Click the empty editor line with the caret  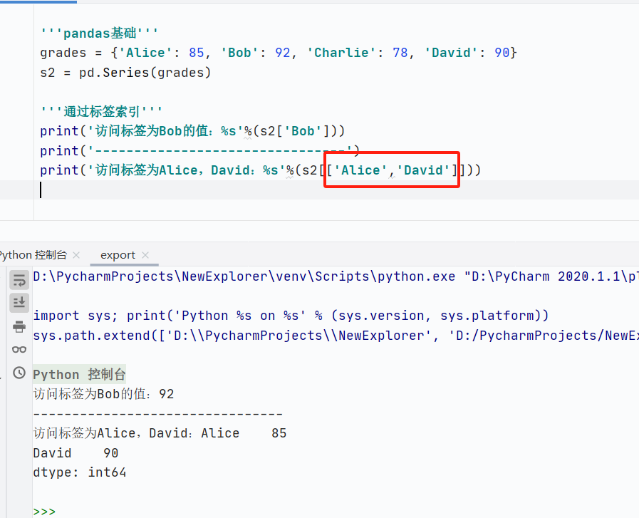click(319, 190)
